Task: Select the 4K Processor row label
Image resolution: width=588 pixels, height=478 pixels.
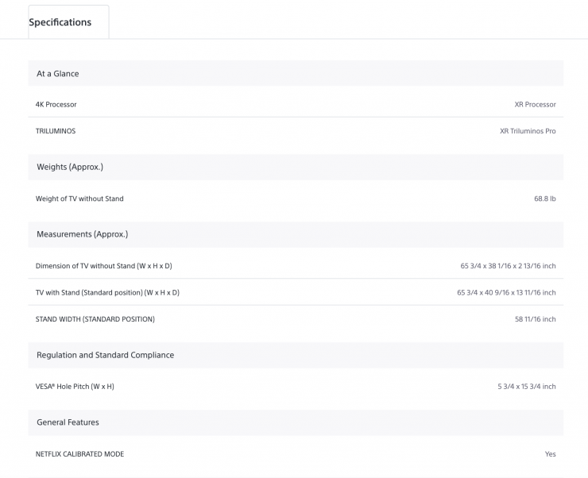Action: pyautogui.click(x=56, y=105)
